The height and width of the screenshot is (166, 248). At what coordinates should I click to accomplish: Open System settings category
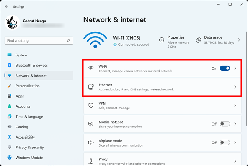point(39,55)
